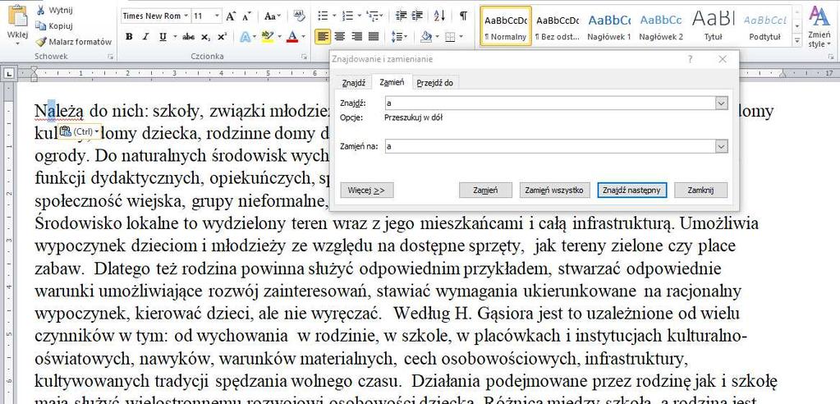
Task: Click the bulleted list icon
Action: (x=323, y=16)
